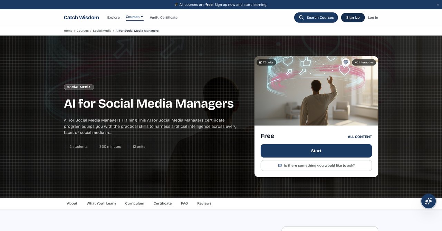442x231 pixels.
Task: Click the 'Free' price label
Action: click(x=267, y=136)
